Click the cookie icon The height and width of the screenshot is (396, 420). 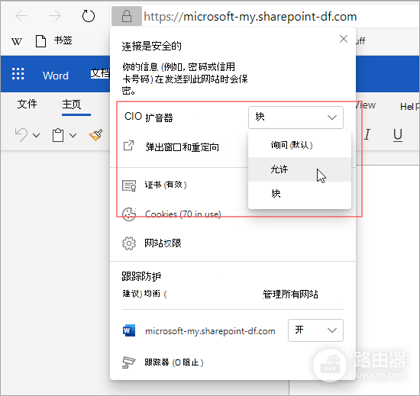pos(129,214)
